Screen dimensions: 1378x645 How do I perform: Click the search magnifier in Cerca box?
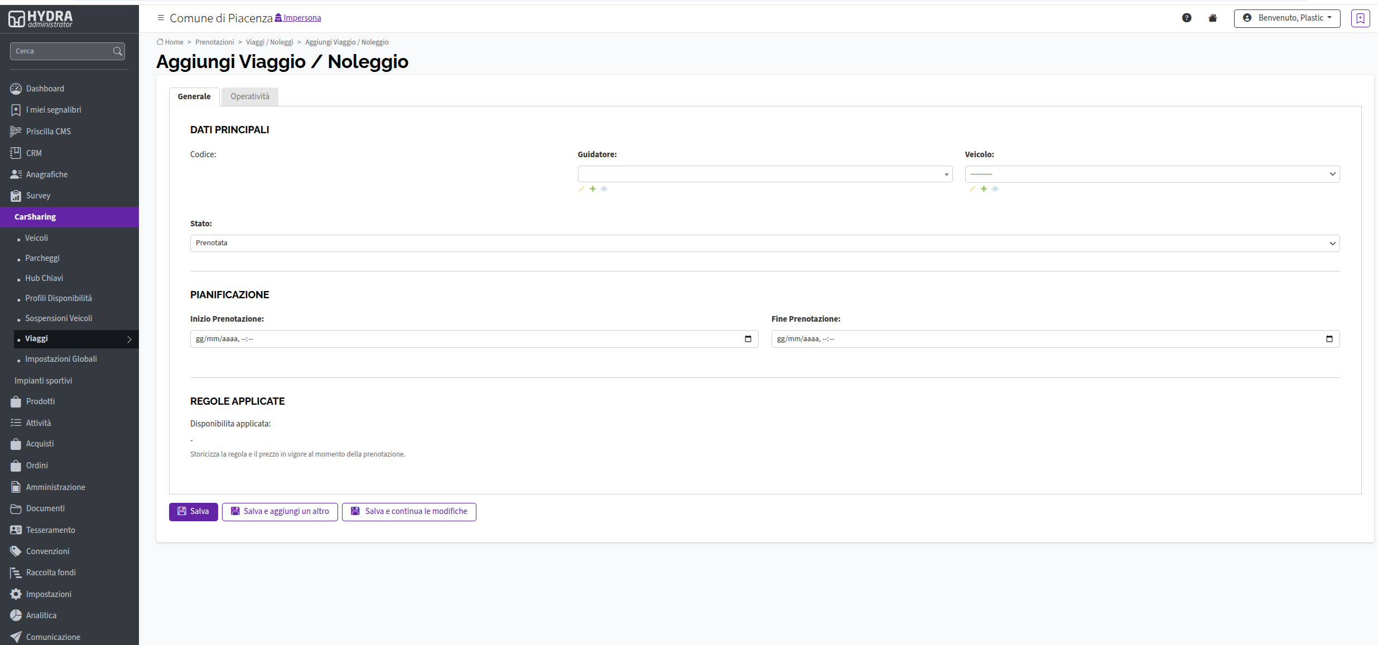[117, 51]
